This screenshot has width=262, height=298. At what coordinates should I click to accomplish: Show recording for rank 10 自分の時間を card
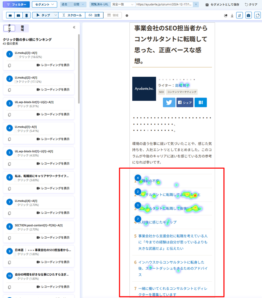click(53, 287)
